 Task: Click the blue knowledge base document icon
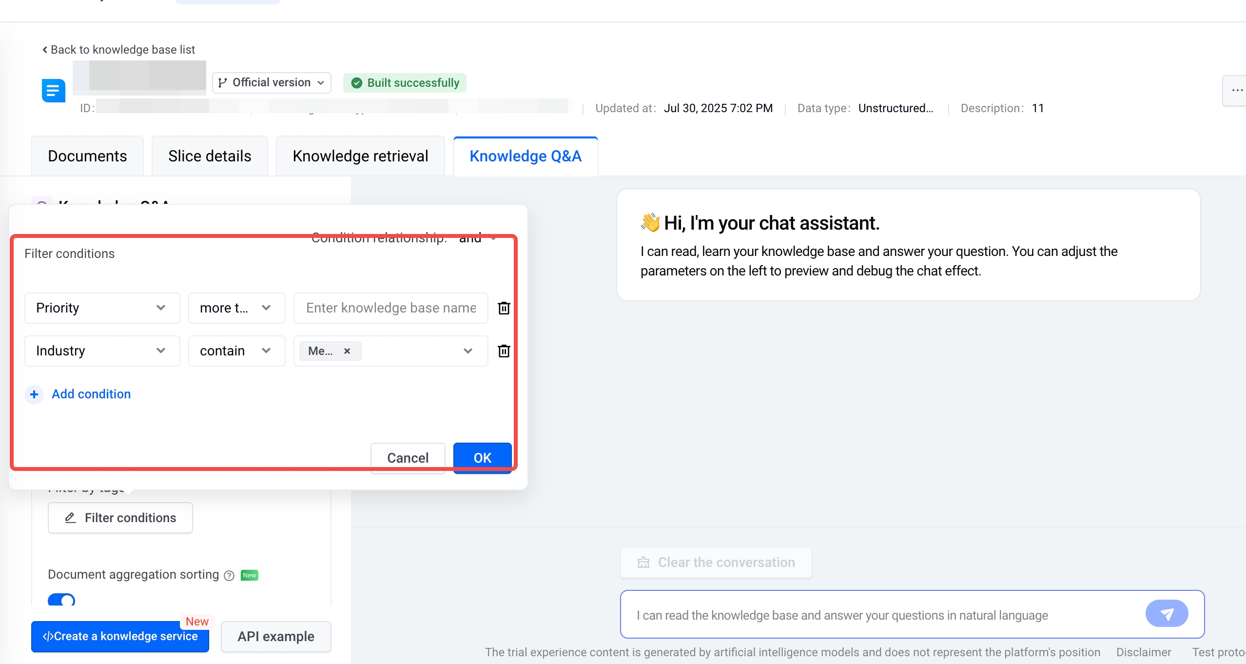click(x=54, y=90)
